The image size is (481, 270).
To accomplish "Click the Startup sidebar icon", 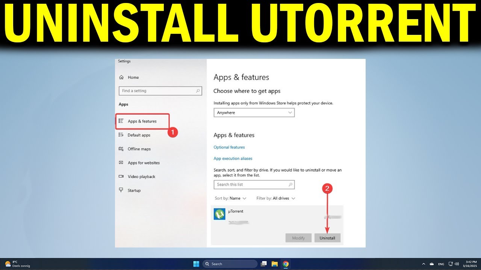I will coord(121,190).
